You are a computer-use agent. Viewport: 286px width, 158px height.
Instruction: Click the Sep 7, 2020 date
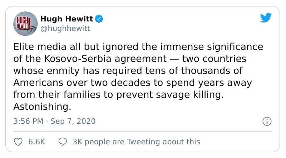[x=73, y=121]
